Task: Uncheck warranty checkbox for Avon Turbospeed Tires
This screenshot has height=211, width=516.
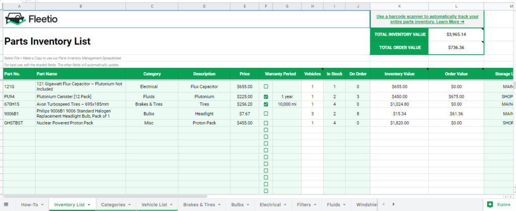Action: (266, 104)
